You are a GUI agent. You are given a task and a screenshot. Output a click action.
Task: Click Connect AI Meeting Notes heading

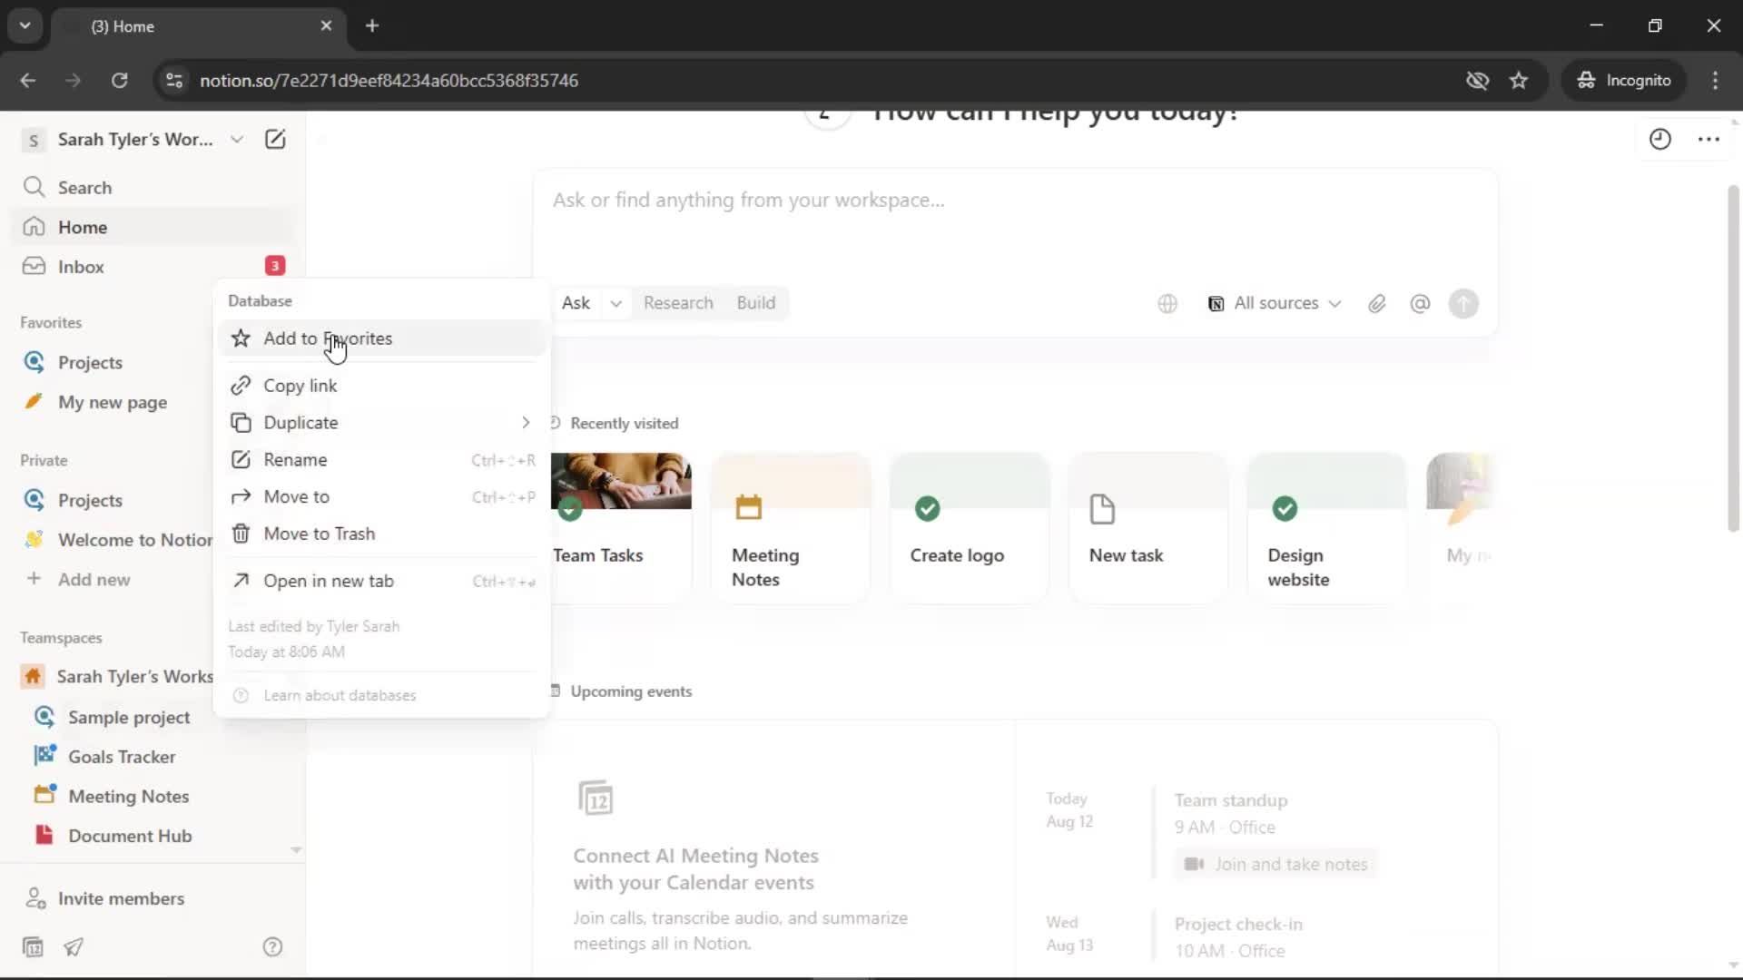[x=695, y=868]
